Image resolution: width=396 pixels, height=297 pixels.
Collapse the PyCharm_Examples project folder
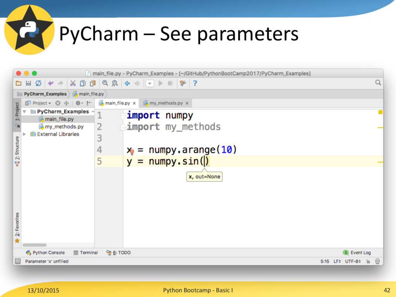pos(24,111)
